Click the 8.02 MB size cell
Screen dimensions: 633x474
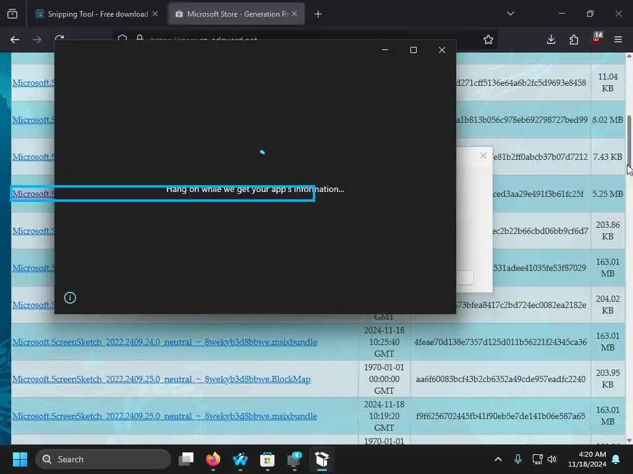[x=608, y=120]
